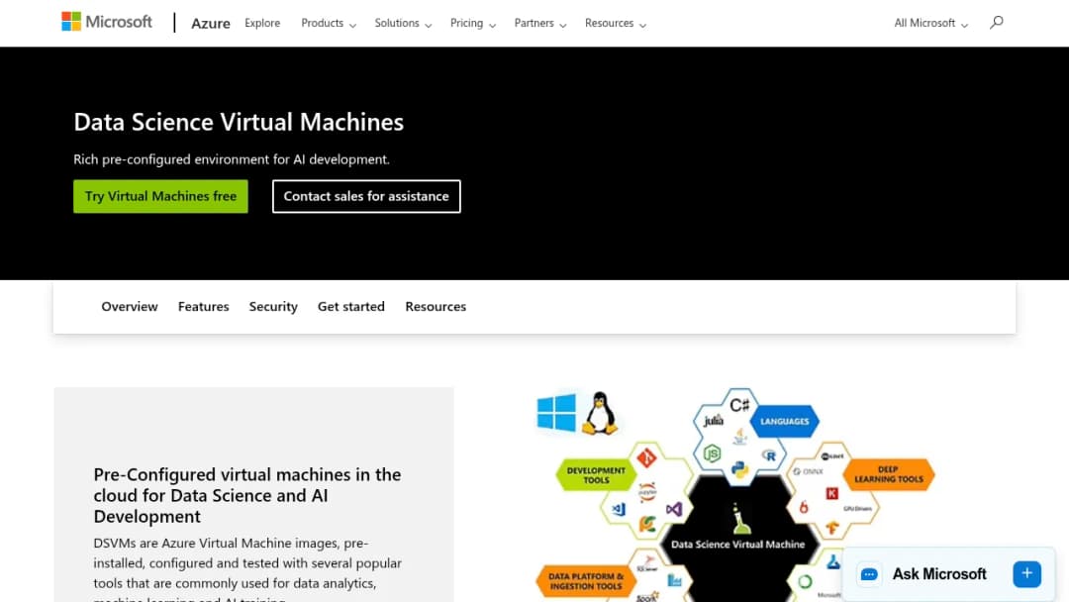Click the TensorFlow icon in the diagram

(831, 527)
